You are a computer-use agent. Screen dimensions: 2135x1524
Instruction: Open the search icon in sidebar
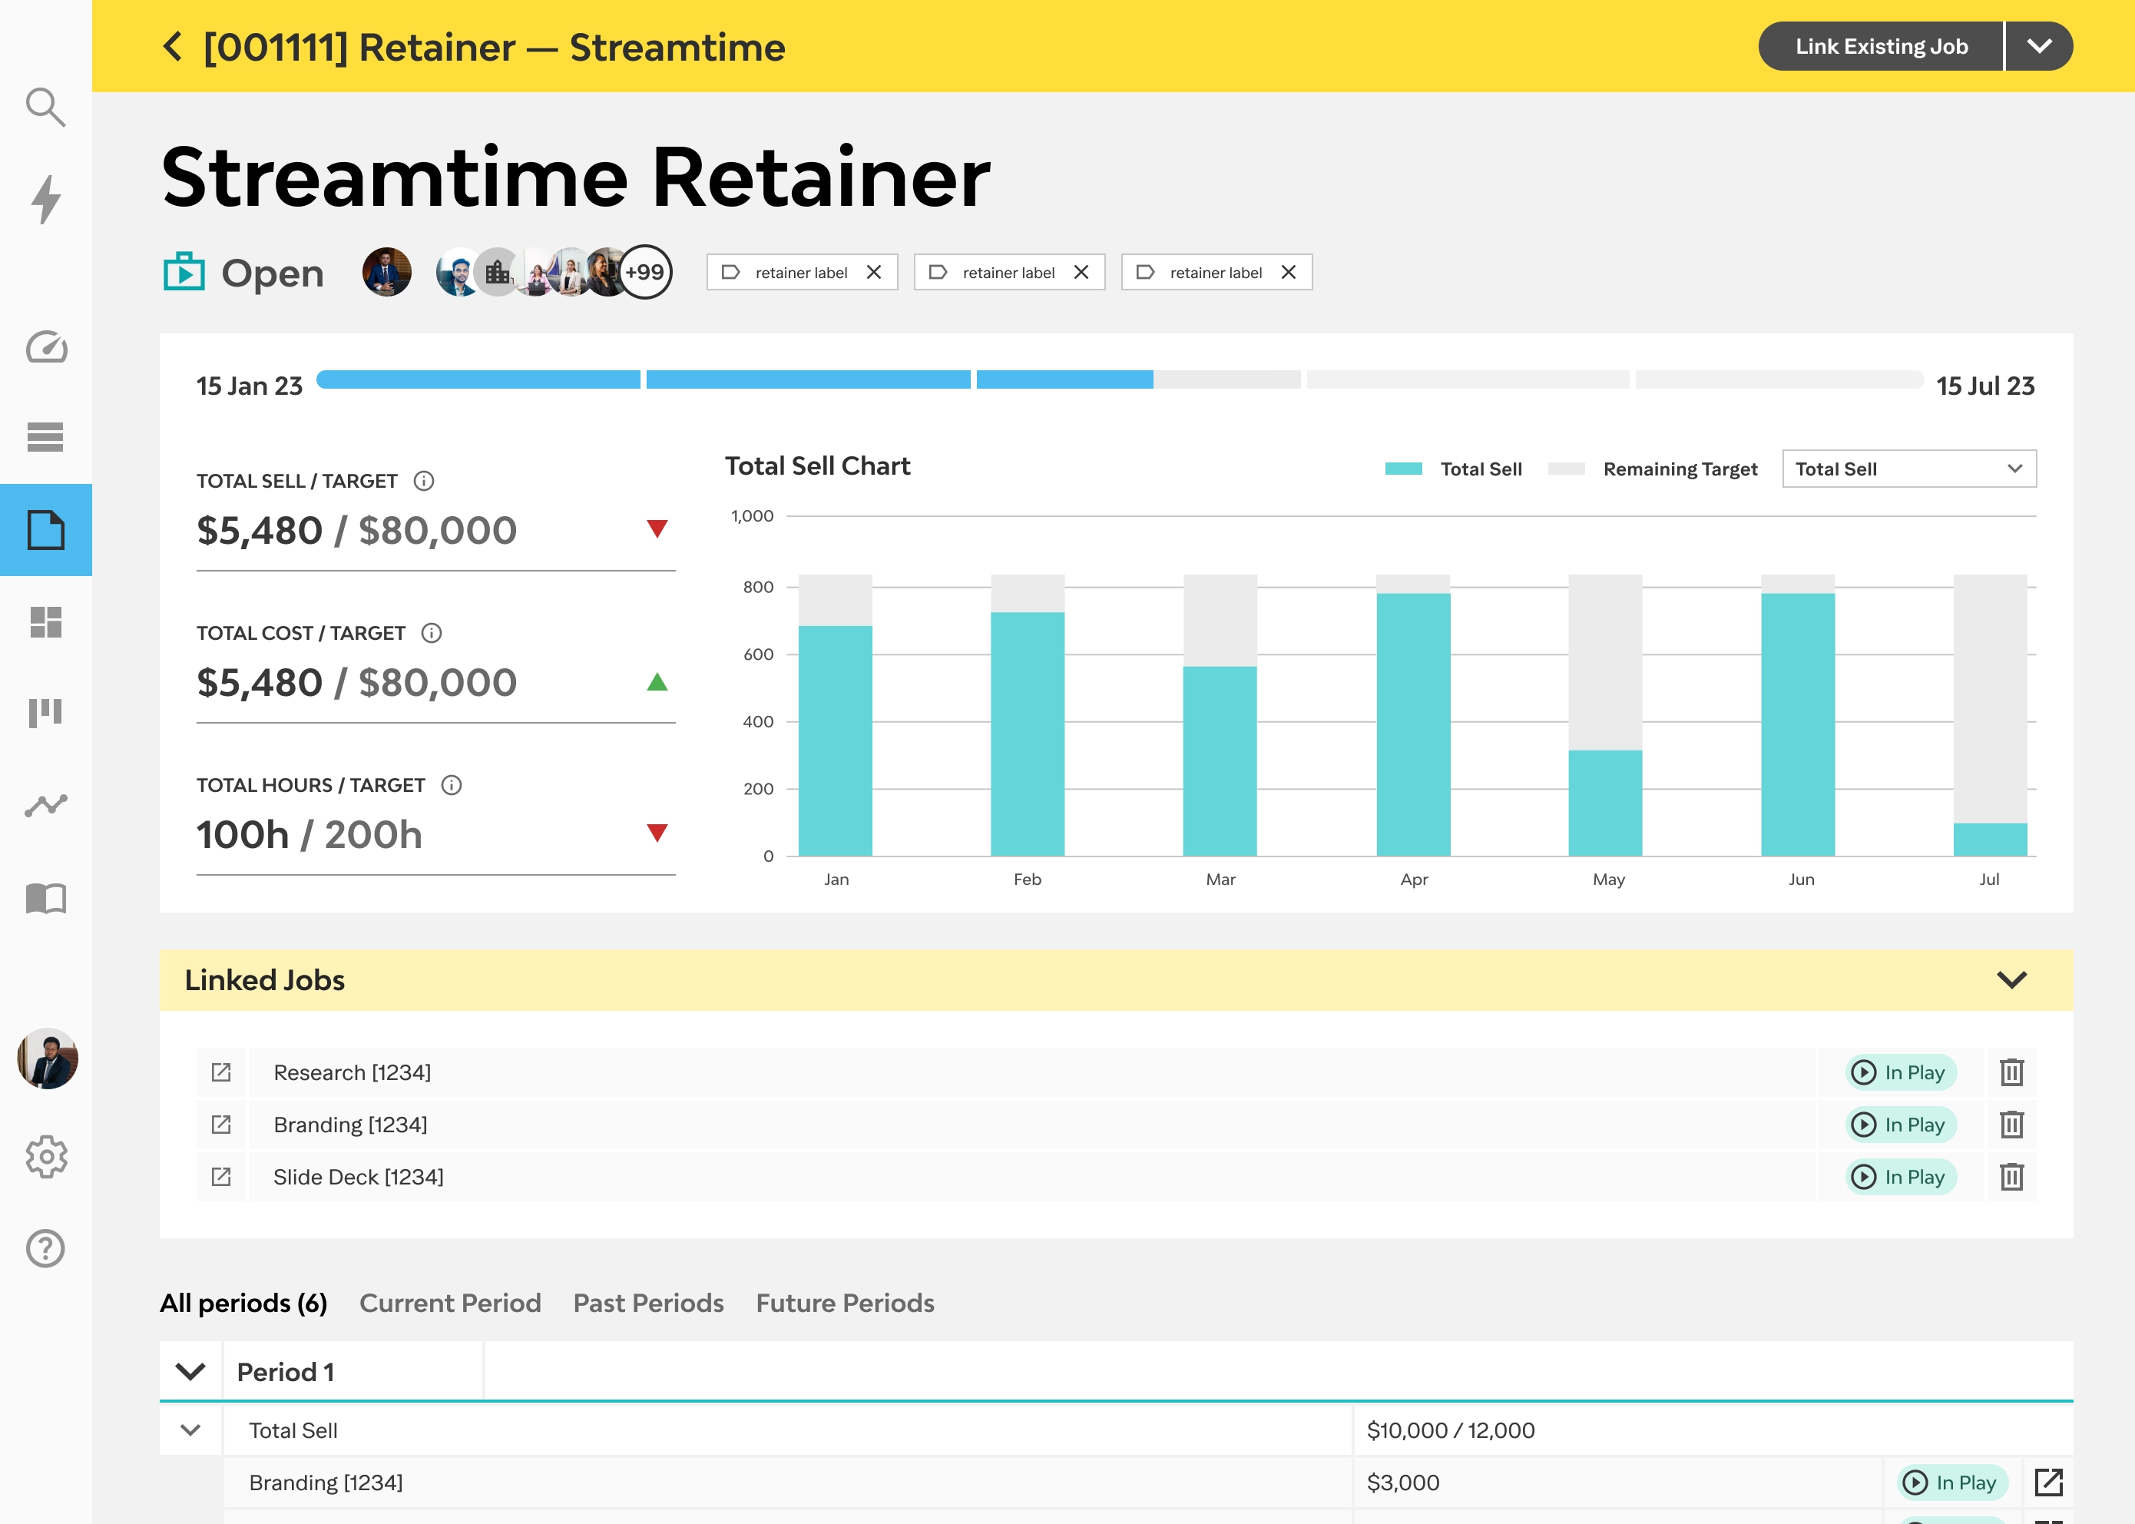tap(45, 107)
